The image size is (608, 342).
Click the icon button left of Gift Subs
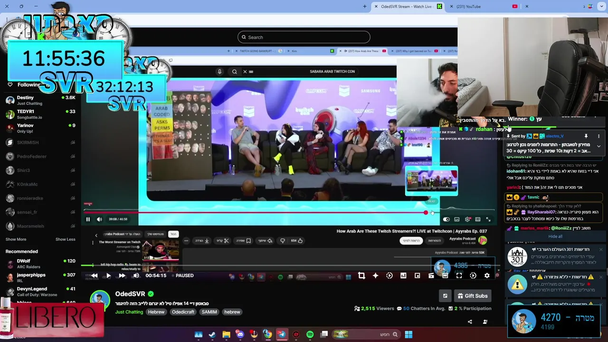[x=445, y=296]
